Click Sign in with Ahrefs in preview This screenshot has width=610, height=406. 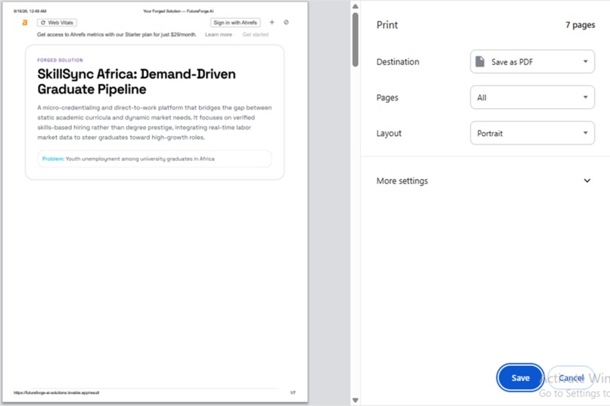click(235, 23)
